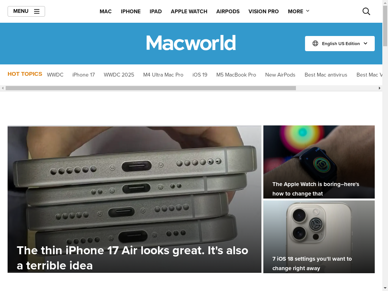Screen dimensions: 388x291
Task: Click the hamburger icon in MENU button
Action: [37, 11]
